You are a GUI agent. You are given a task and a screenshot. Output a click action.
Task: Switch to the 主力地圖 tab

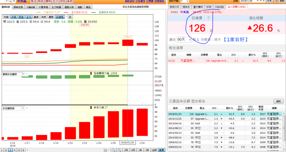(56, 7)
